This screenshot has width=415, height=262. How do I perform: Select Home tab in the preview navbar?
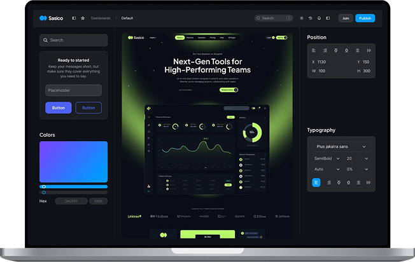pos(180,38)
